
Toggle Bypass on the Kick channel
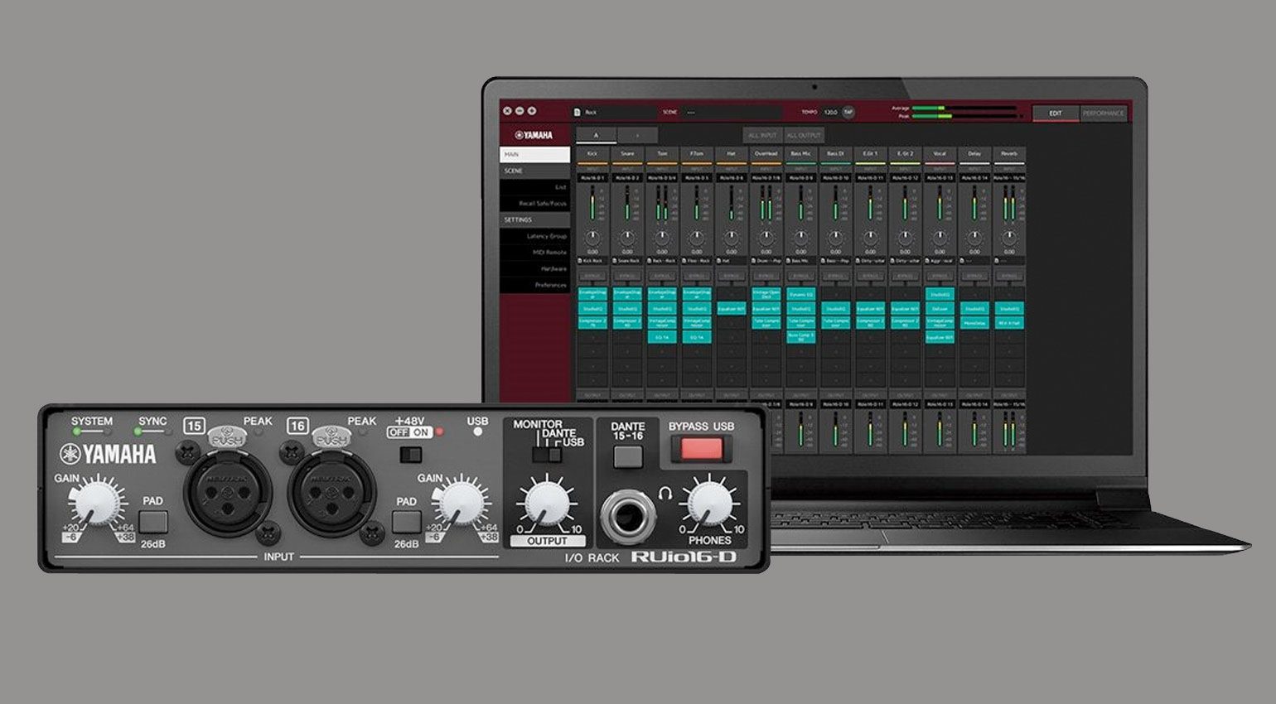click(592, 276)
